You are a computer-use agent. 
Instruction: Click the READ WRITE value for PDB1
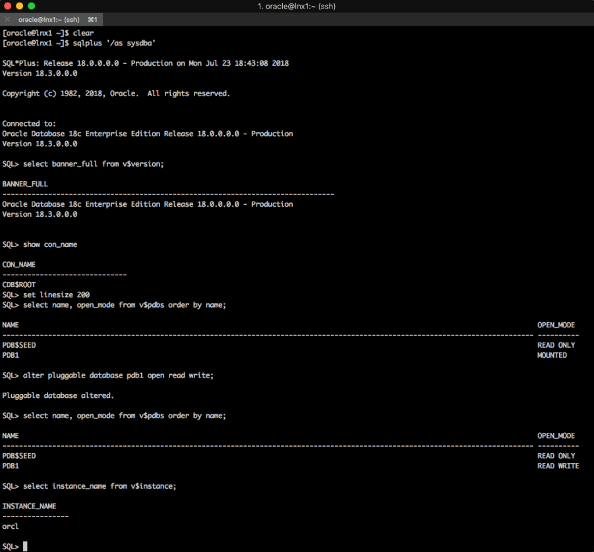click(558, 466)
